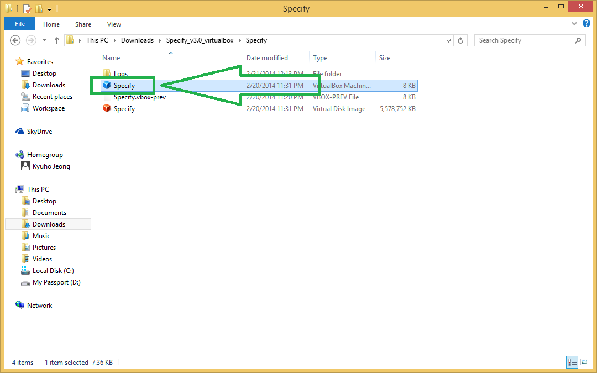Open Downloads under This PC

click(x=49, y=224)
